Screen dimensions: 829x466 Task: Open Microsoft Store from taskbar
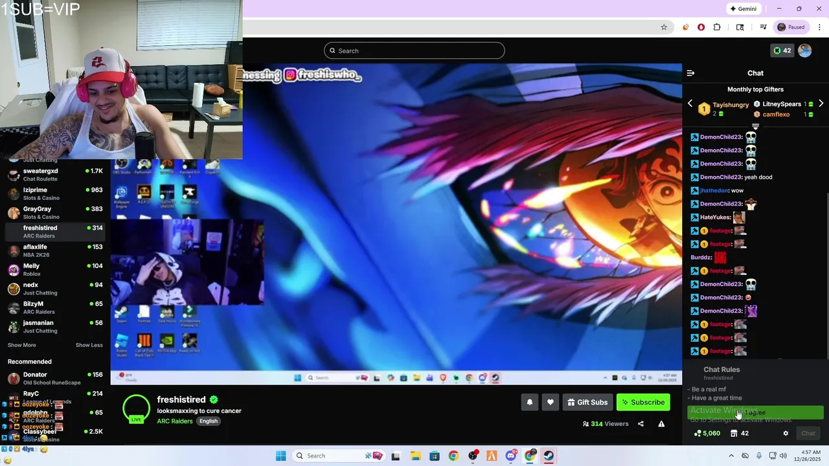coord(434,456)
